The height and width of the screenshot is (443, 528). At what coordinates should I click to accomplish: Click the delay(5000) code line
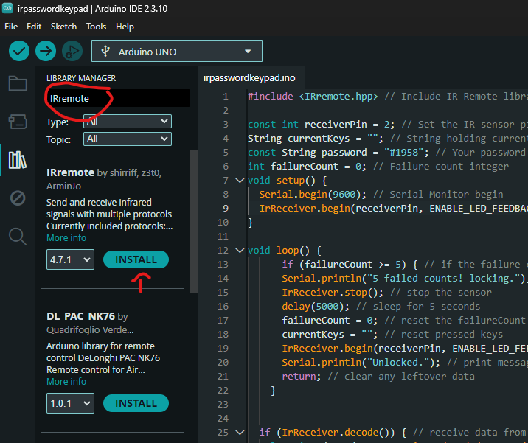tap(316, 307)
